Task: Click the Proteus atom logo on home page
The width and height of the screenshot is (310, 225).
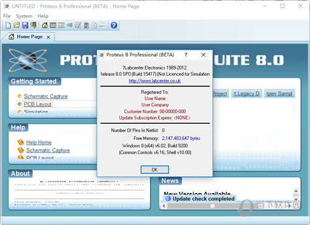Action: [x=28, y=60]
